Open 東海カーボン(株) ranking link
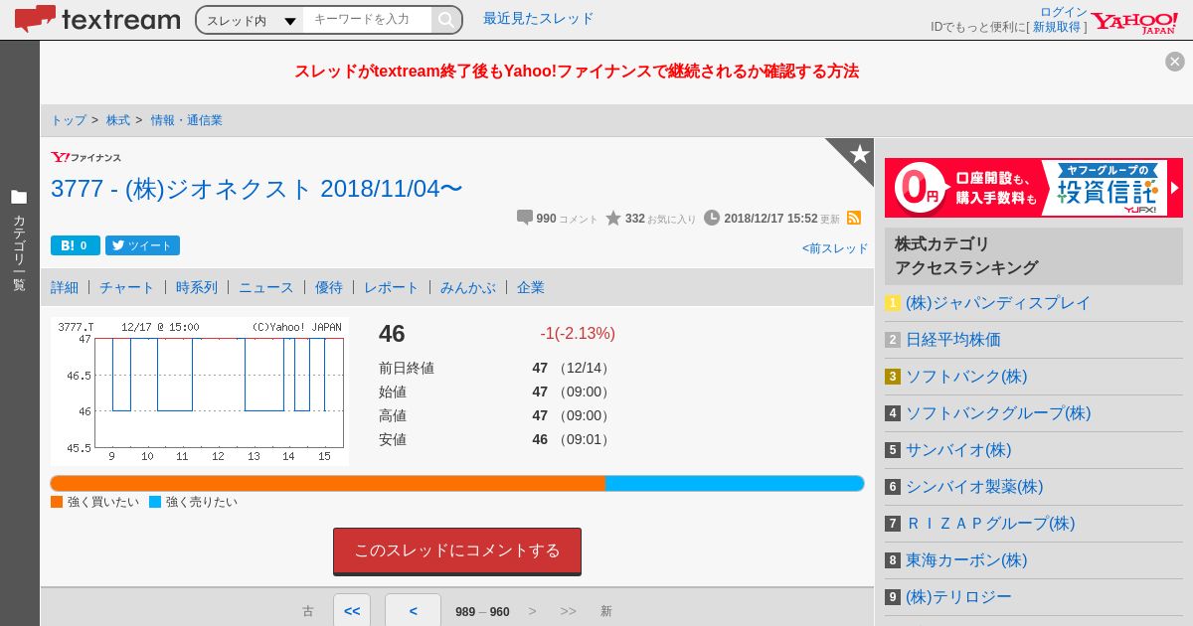1193x626 pixels. (966, 560)
